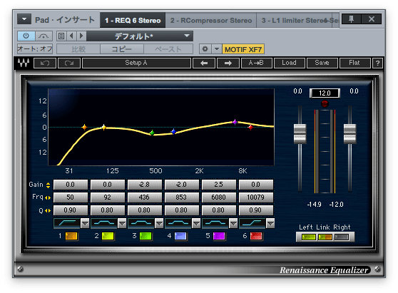Image resolution: width=398 pixels, height=293 pixels.
Task: Select the Left channel mode button
Action: (x=308, y=237)
